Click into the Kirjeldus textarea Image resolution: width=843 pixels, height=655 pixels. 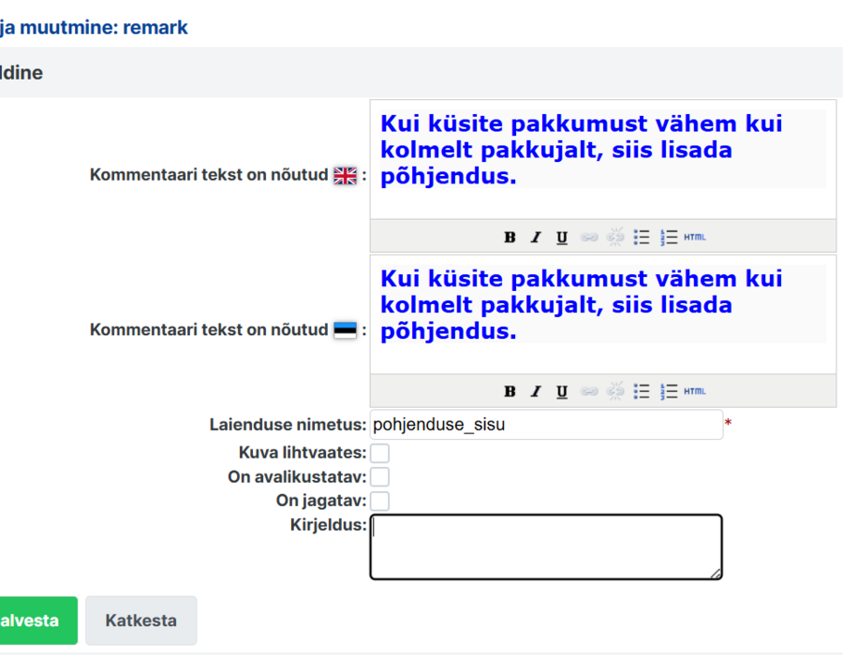(546, 547)
